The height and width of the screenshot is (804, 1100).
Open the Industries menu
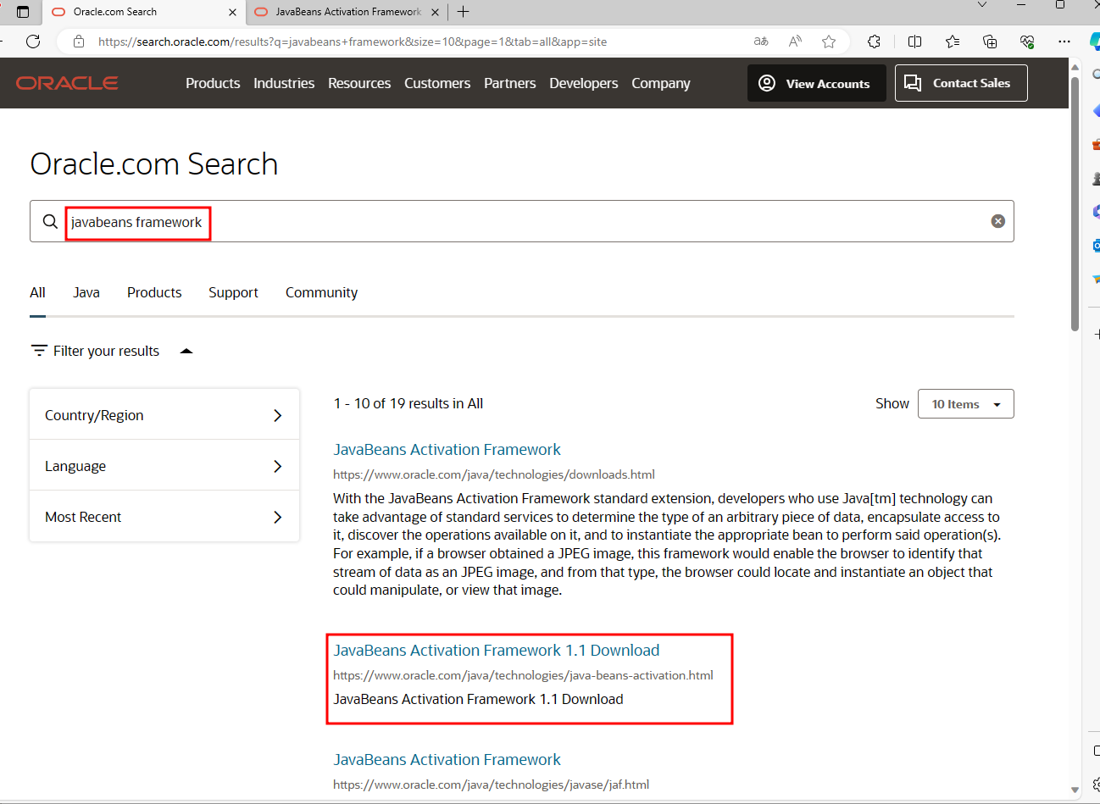pyautogui.click(x=284, y=83)
